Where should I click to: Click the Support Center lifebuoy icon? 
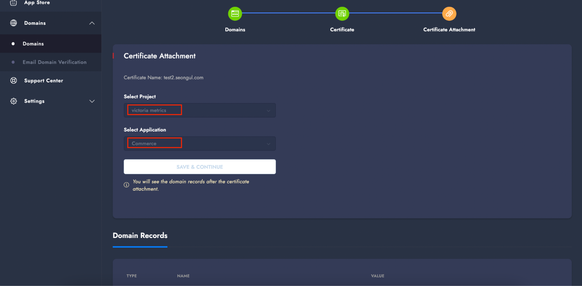(13, 81)
